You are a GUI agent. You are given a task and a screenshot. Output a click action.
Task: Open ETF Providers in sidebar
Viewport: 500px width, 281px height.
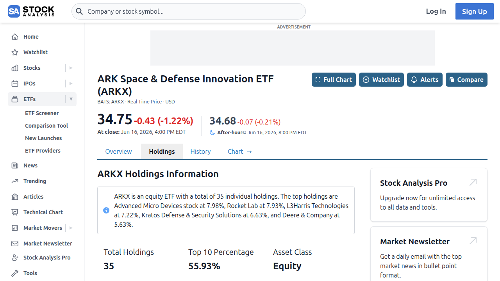[43, 151]
